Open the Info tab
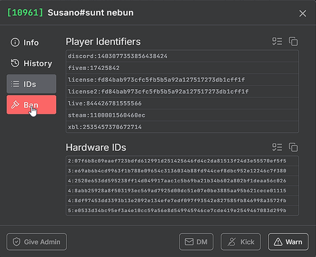This screenshot has width=316, height=257. coord(31,42)
